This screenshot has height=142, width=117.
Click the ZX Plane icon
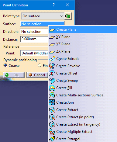pos(52,52)
